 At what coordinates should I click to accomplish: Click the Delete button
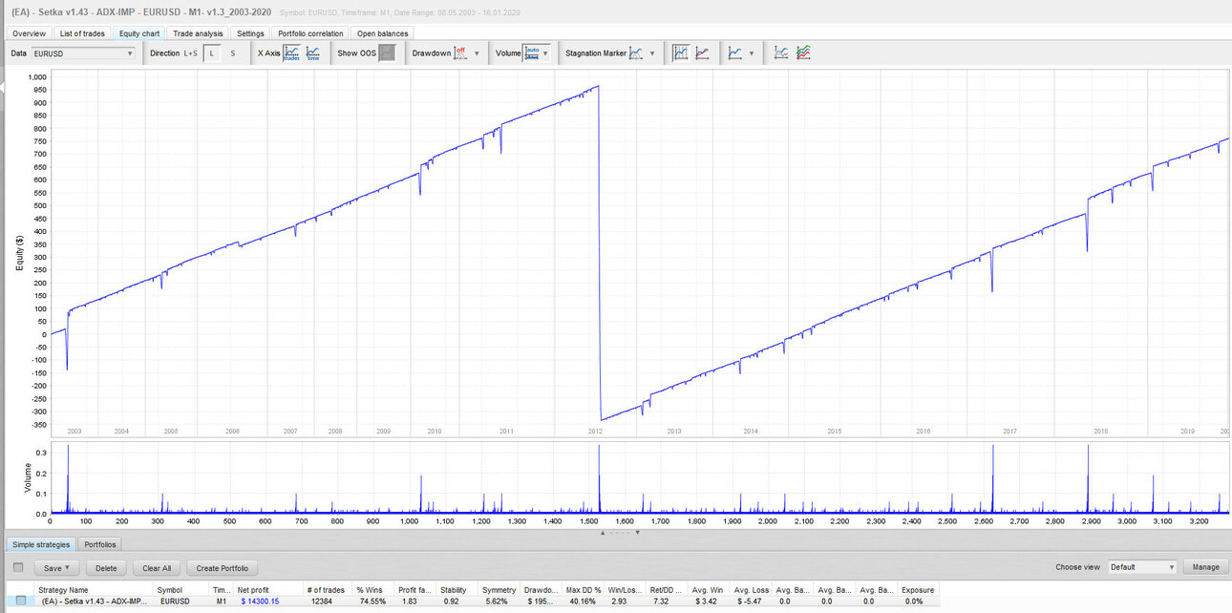(x=106, y=567)
